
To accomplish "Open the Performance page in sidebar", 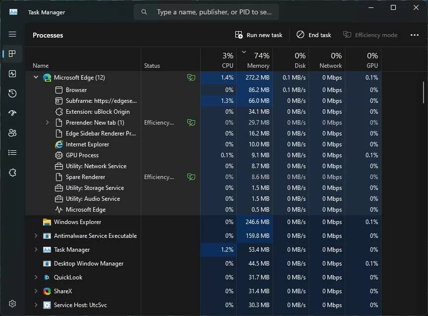I will 12,74.
